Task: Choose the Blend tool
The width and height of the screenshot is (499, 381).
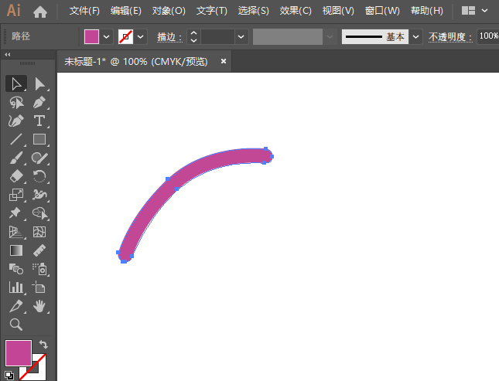Action: [16, 269]
